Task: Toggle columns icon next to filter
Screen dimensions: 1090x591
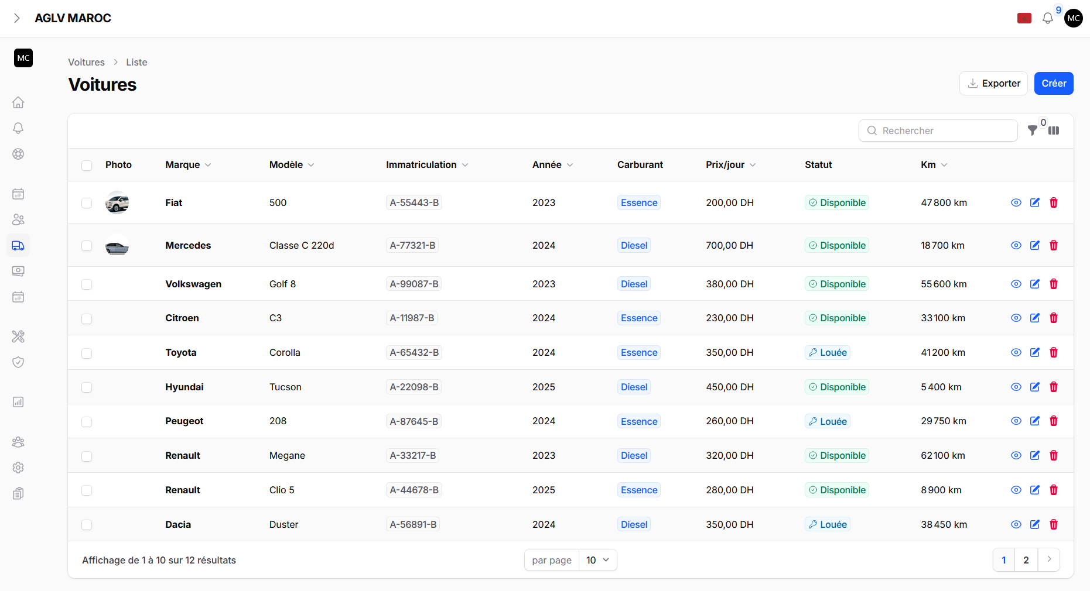Action: tap(1054, 130)
